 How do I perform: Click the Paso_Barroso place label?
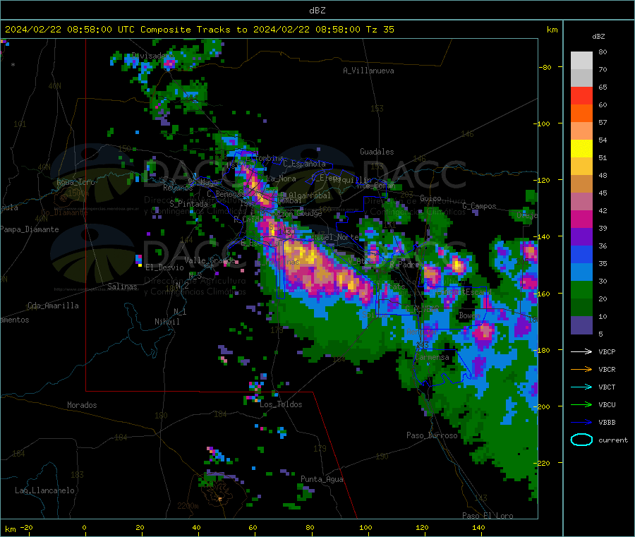[432, 435]
